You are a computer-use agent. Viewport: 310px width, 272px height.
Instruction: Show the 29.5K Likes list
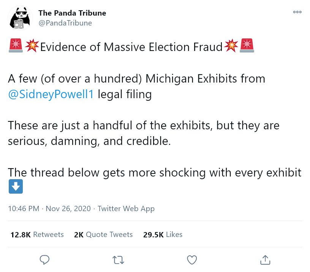[163, 234]
